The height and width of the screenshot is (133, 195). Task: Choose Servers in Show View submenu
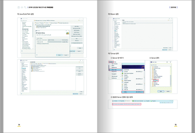pos(126,86)
